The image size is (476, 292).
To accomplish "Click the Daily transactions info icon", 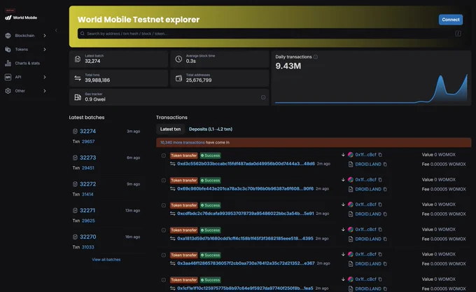I will point(316,57).
